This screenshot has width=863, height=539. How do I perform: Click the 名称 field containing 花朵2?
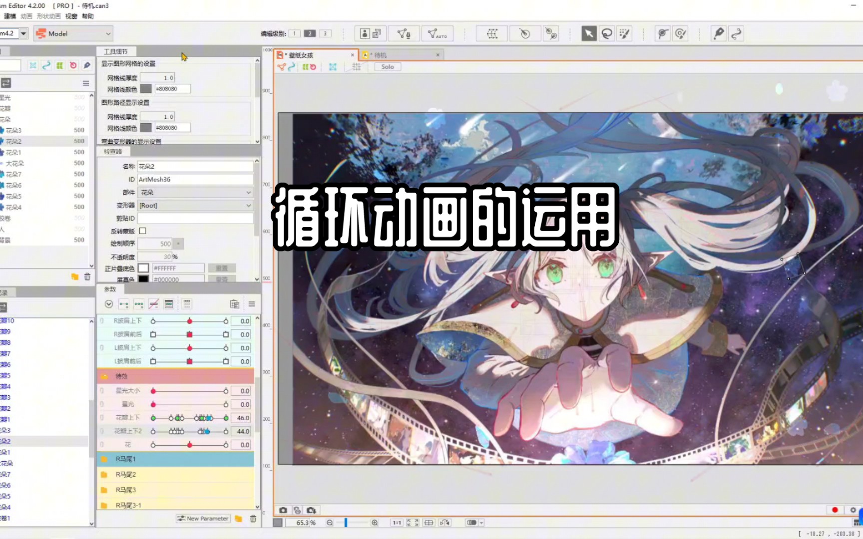click(x=195, y=166)
